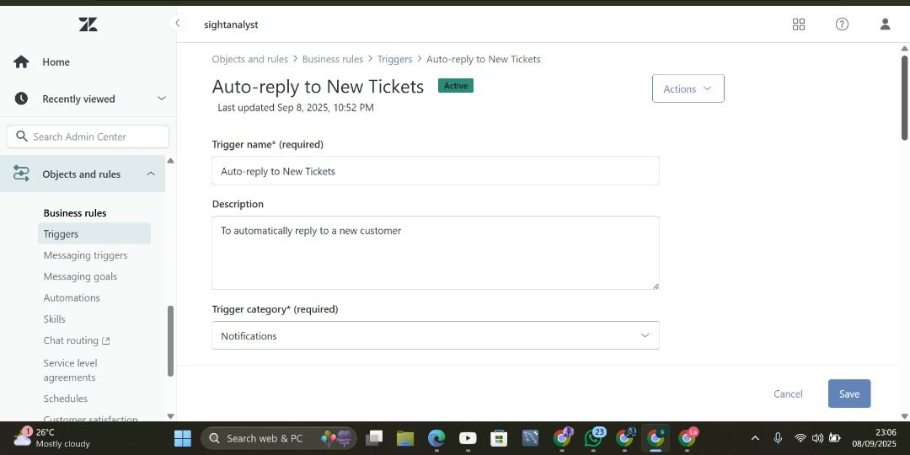The image size is (910, 455).
Task: Click the Zendesk logo icon
Action: click(88, 24)
